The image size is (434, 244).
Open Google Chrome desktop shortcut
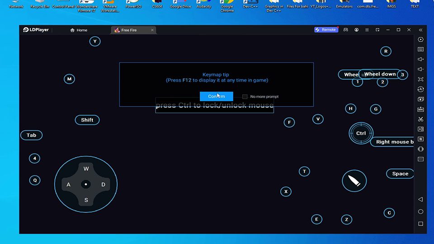[x=227, y=6]
